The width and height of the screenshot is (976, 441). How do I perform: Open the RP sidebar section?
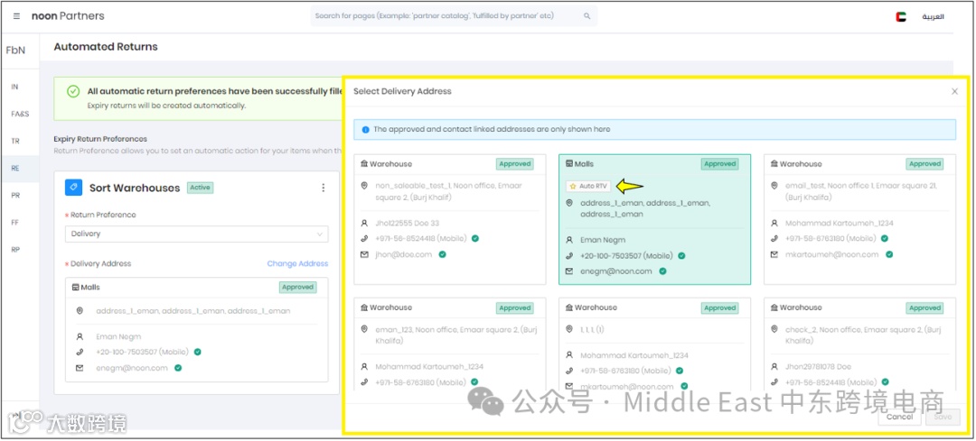click(15, 250)
